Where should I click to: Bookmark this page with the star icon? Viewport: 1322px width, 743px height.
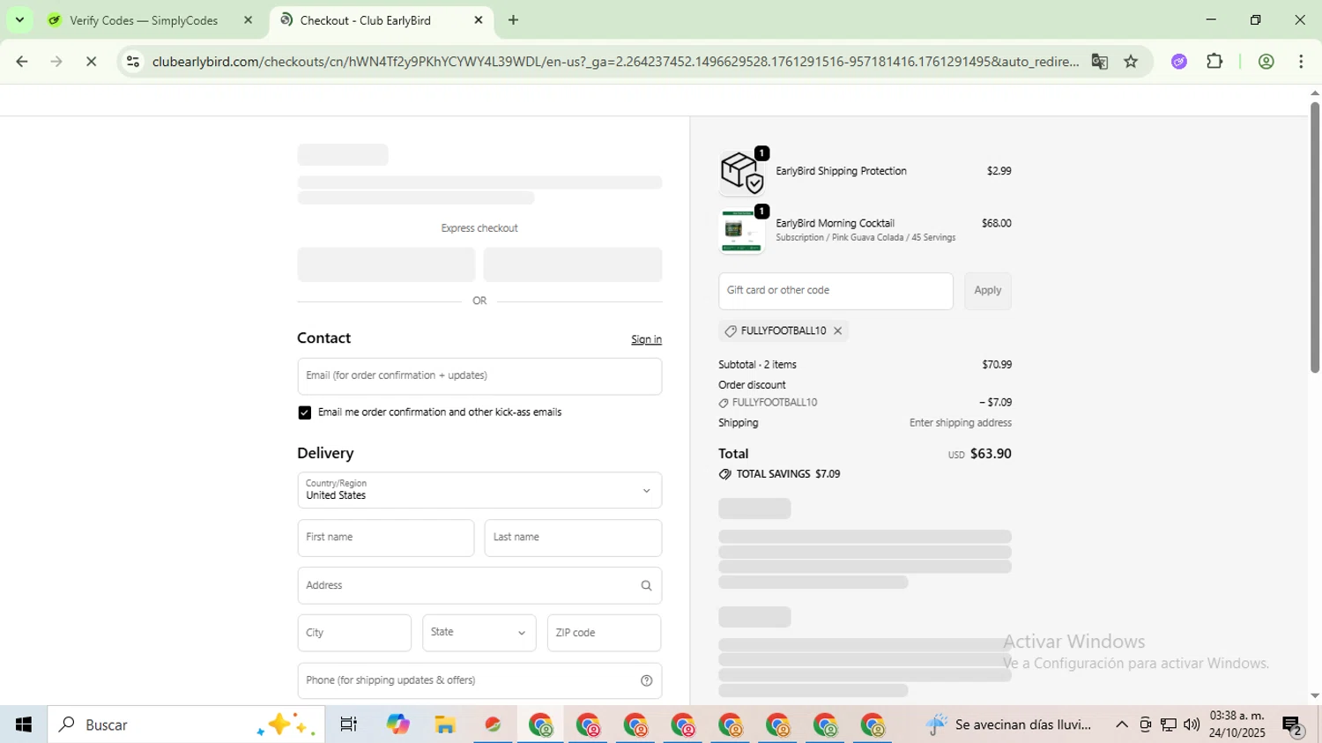coord(1131,62)
